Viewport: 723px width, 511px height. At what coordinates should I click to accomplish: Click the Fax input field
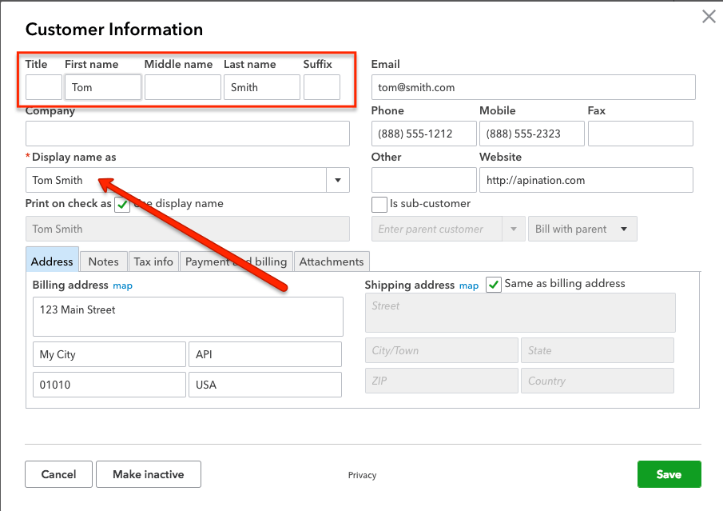click(x=640, y=133)
